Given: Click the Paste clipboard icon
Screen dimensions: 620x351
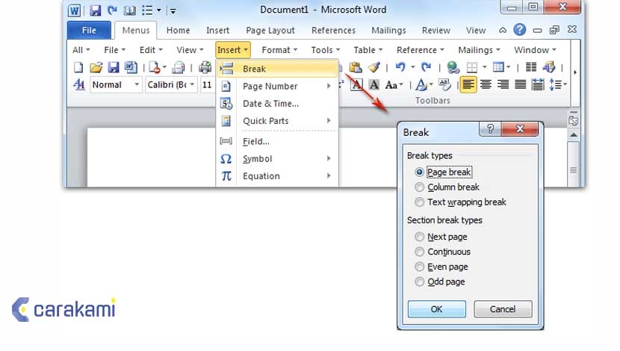Looking at the screenshot, I should coord(356,68).
